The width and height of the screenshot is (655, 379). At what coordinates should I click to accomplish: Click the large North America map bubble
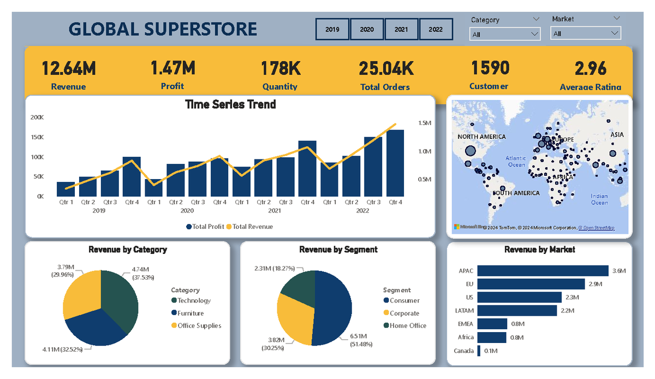point(469,151)
